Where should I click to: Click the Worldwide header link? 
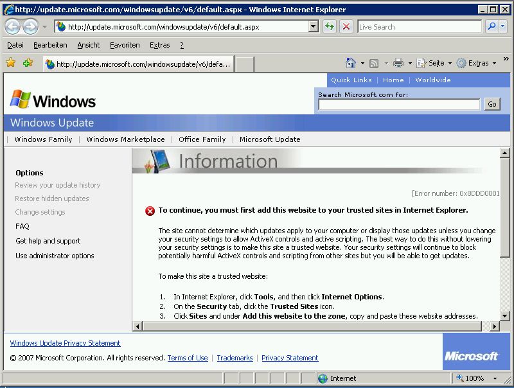tap(432, 80)
